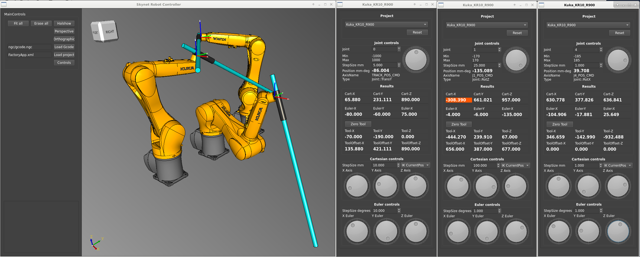This screenshot has height=257, width=640.
Task: Switch the view to Perspective
Action: [x=64, y=31]
